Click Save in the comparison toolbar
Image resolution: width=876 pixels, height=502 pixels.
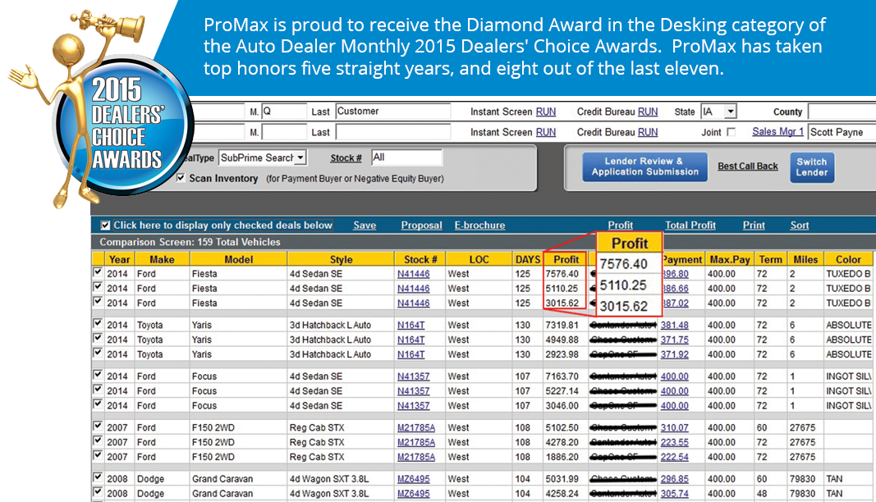365,225
